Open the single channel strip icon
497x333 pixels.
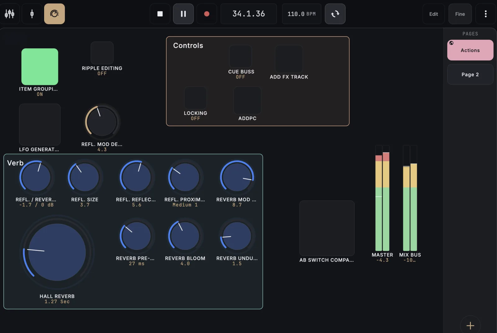[32, 14]
